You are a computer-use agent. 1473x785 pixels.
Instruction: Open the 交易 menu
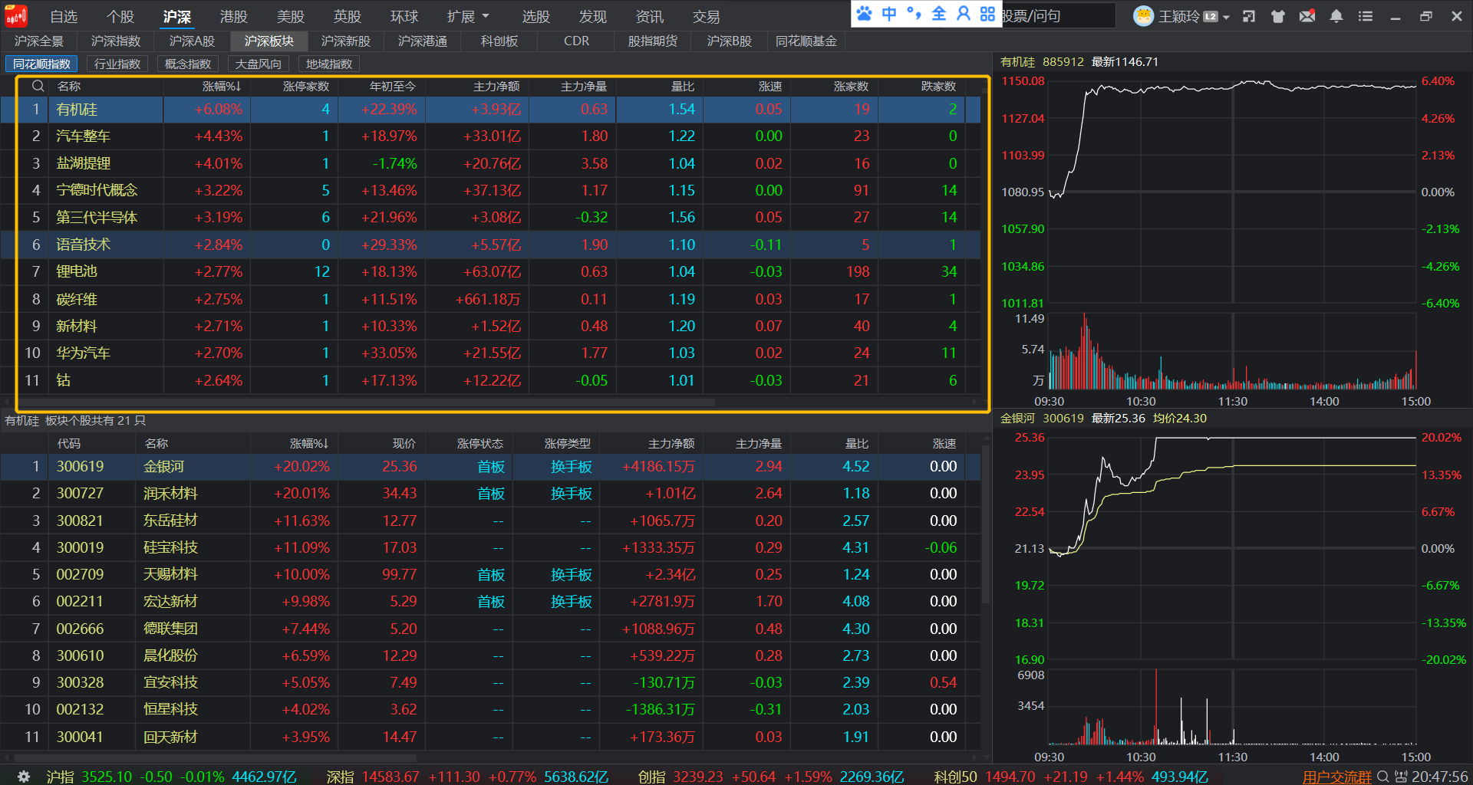pos(707,16)
